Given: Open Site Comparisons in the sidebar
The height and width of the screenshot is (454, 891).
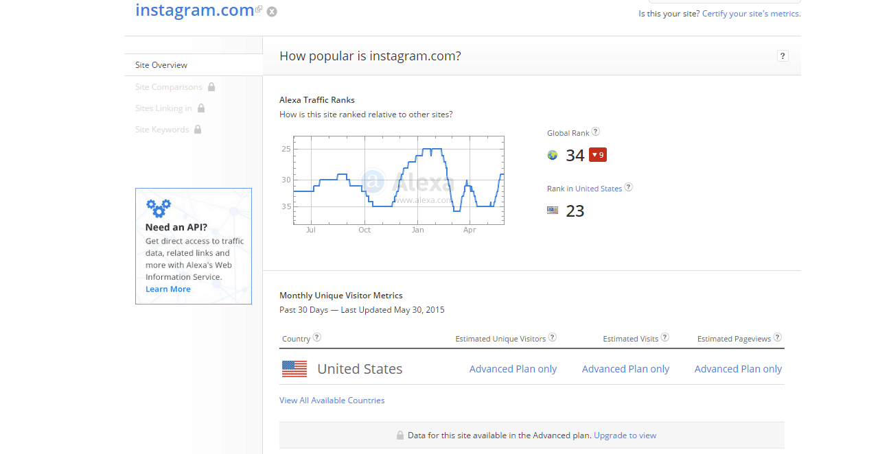Looking at the screenshot, I should click(x=169, y=87).
